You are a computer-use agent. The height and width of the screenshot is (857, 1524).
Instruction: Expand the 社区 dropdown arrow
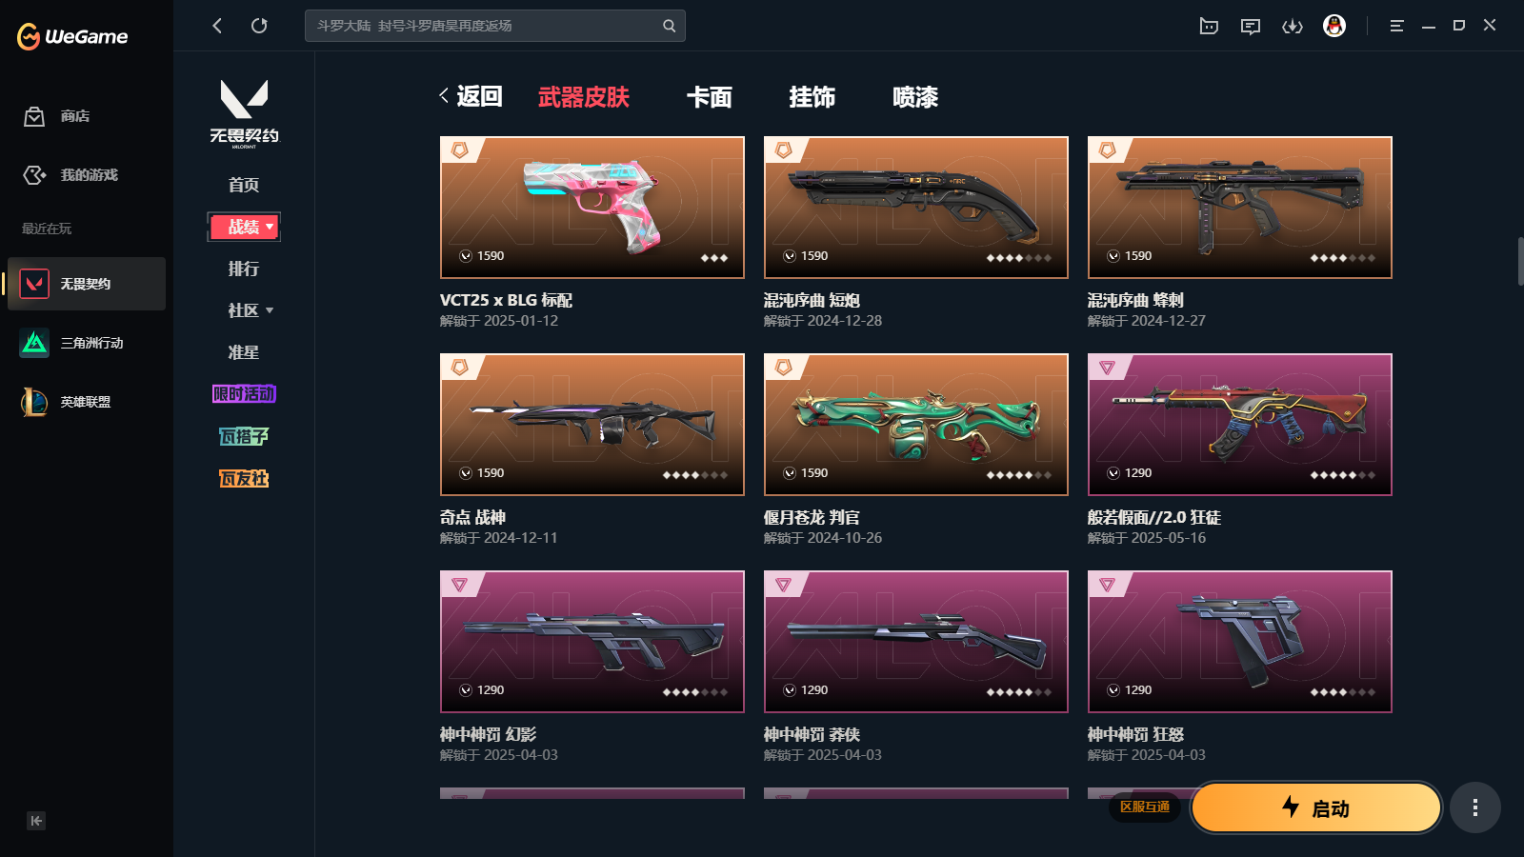coord(270,310)
